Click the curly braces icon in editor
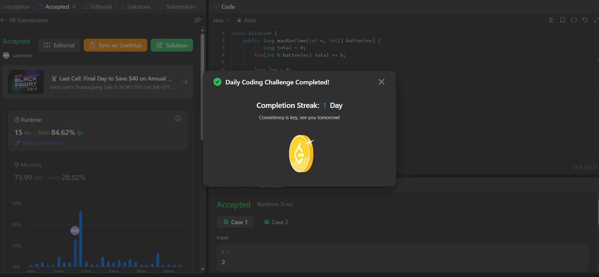Viewport: 599px width, 277px height. [x=574, y=20]
